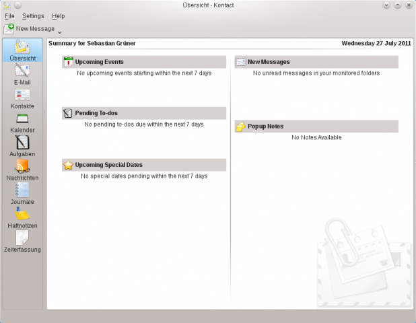Click the Pending To-dos header
Image resolution: width=416 pixels, height=323 pixels.
(96, 113)
